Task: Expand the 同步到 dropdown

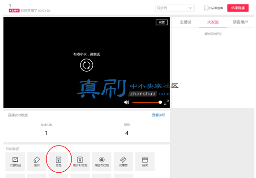Action: pos(175,8)
